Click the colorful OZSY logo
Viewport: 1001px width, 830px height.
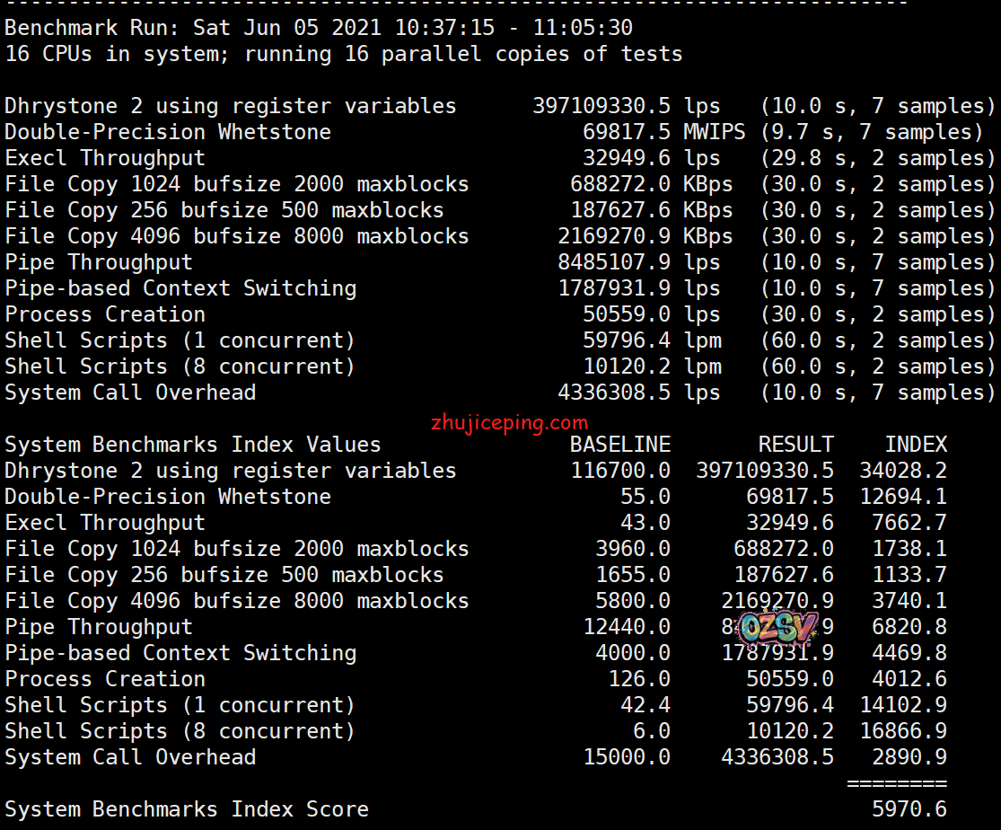(x=778, y=627)
